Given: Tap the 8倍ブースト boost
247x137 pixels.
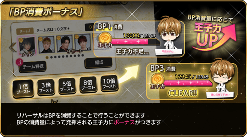Looking at the screenshot, I should [x=88, y=85].
